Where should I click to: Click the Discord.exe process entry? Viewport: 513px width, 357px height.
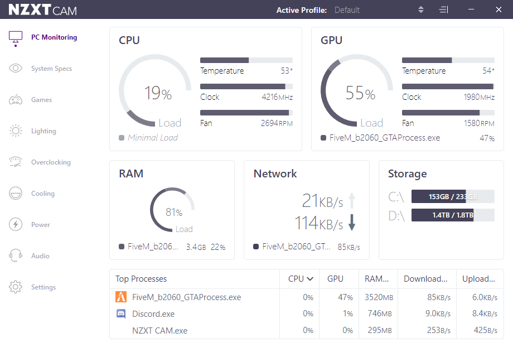pos(153,314)
